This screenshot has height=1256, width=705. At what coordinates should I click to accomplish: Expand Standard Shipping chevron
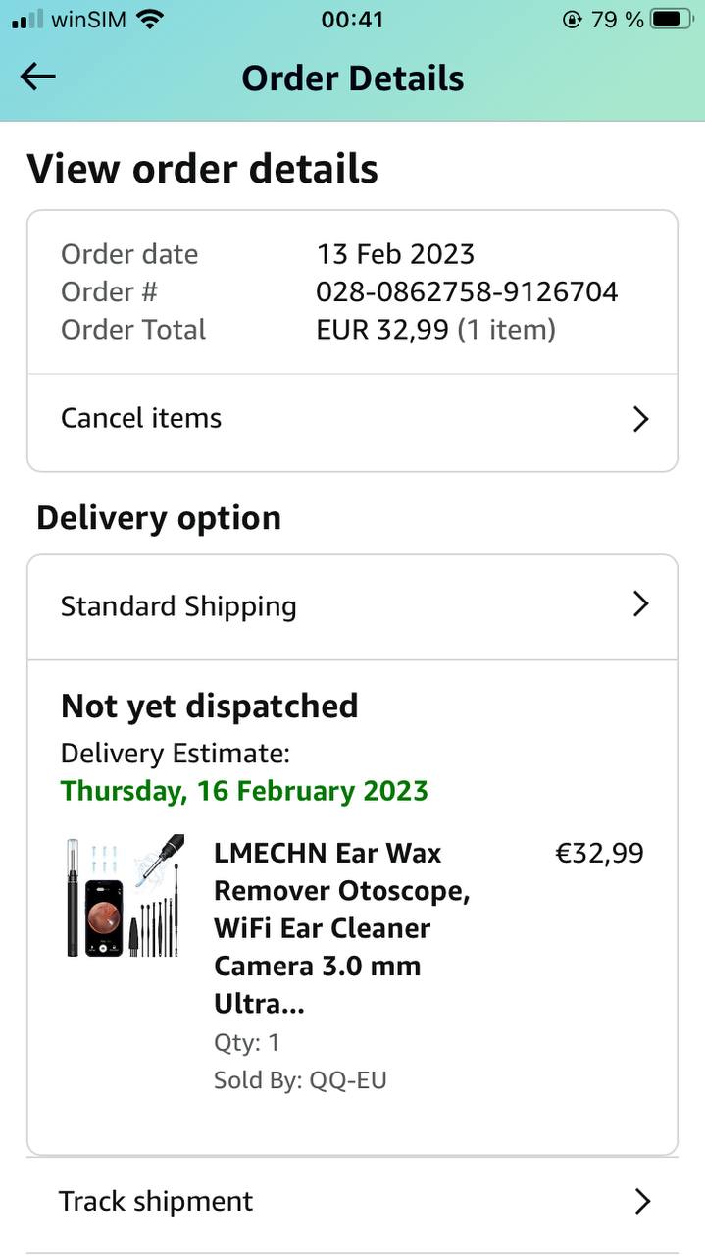[x=640, y=603]
